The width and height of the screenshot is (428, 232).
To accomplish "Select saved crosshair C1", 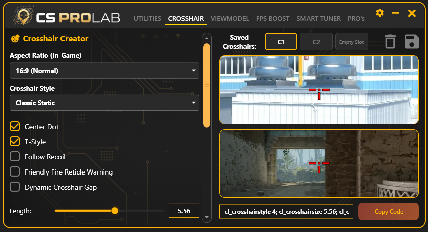I will point(281,42).
